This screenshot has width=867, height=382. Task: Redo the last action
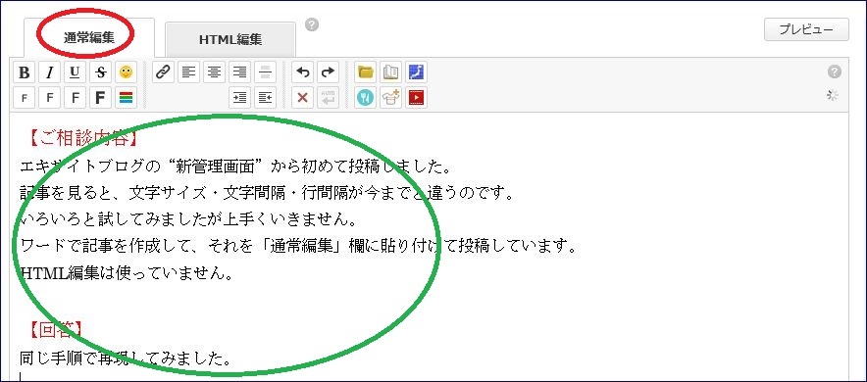[x=328, y=72]
